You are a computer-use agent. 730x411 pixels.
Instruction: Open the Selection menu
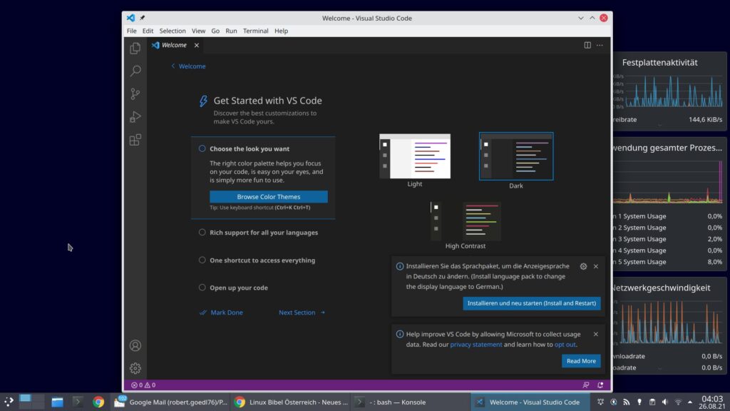point(173,31)
